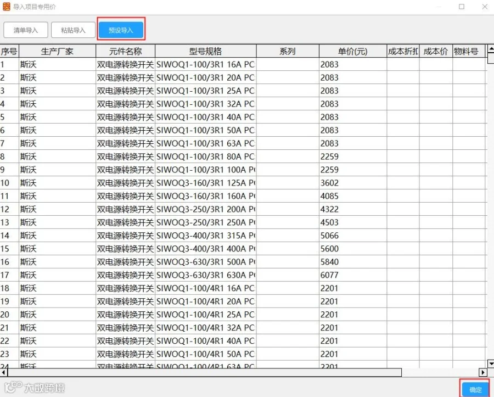Viewport: 494px width, 397px height.
Task: Click the 粘贴导入 button
Action: [x=73, y=30]
